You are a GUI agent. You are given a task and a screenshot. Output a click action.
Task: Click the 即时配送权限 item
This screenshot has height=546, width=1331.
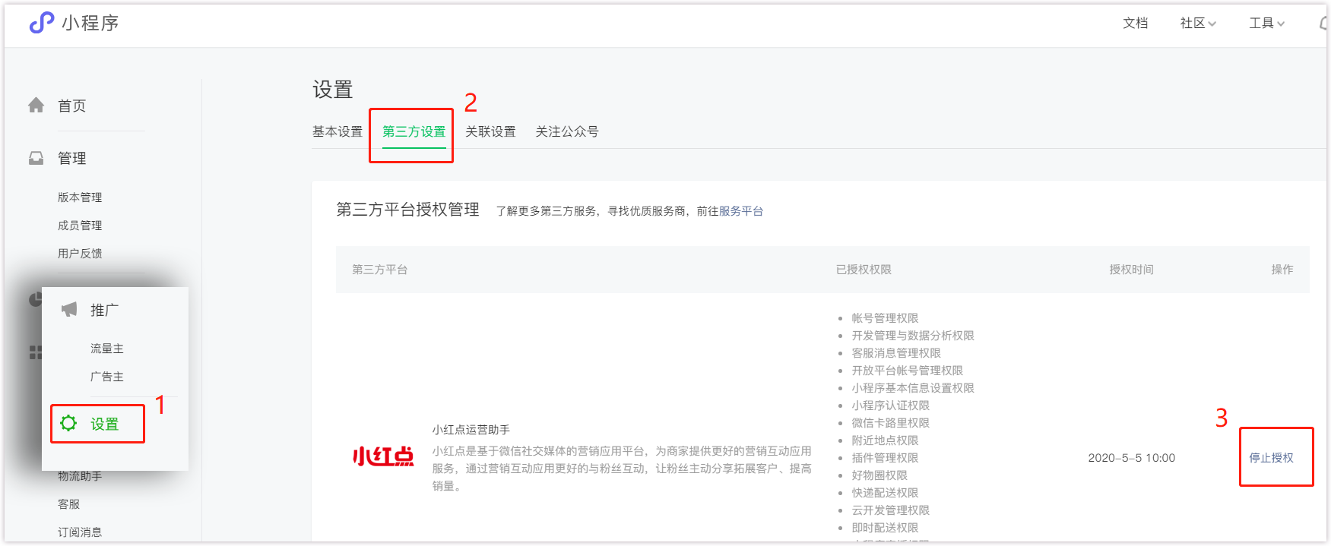click(x=885, y=528)
